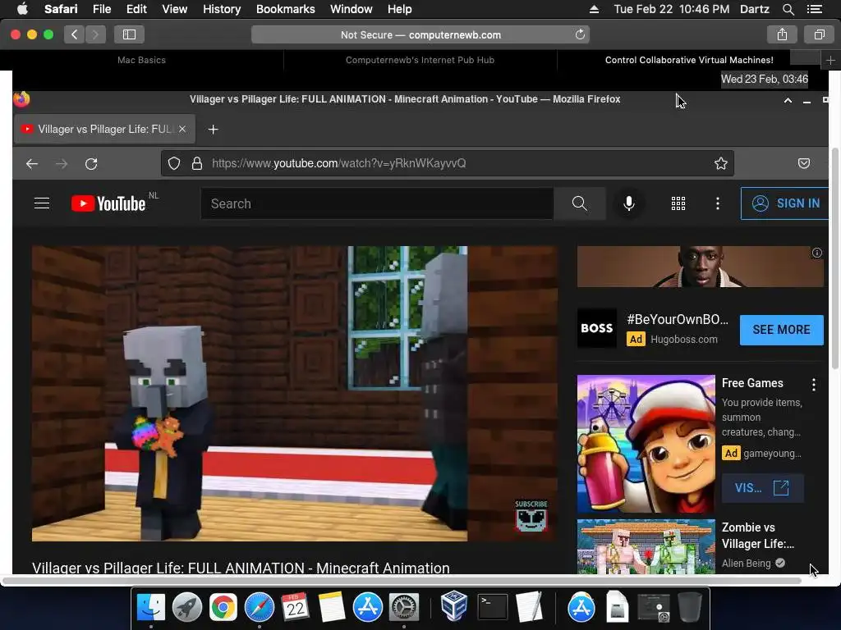Screen dimensions: 841x630
Task: Add a new Safari tab with plus button
Action: coord(830,61)
